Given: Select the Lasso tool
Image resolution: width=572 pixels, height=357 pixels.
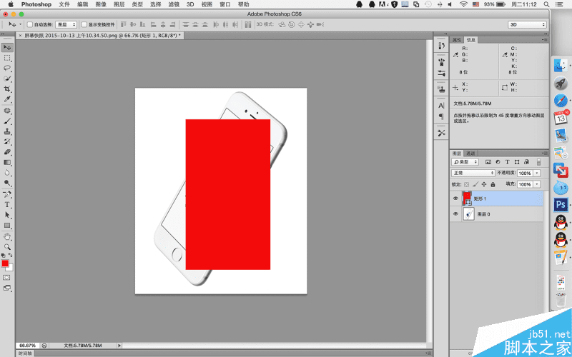Looking at the screenshot, I should tap(7, 68).
